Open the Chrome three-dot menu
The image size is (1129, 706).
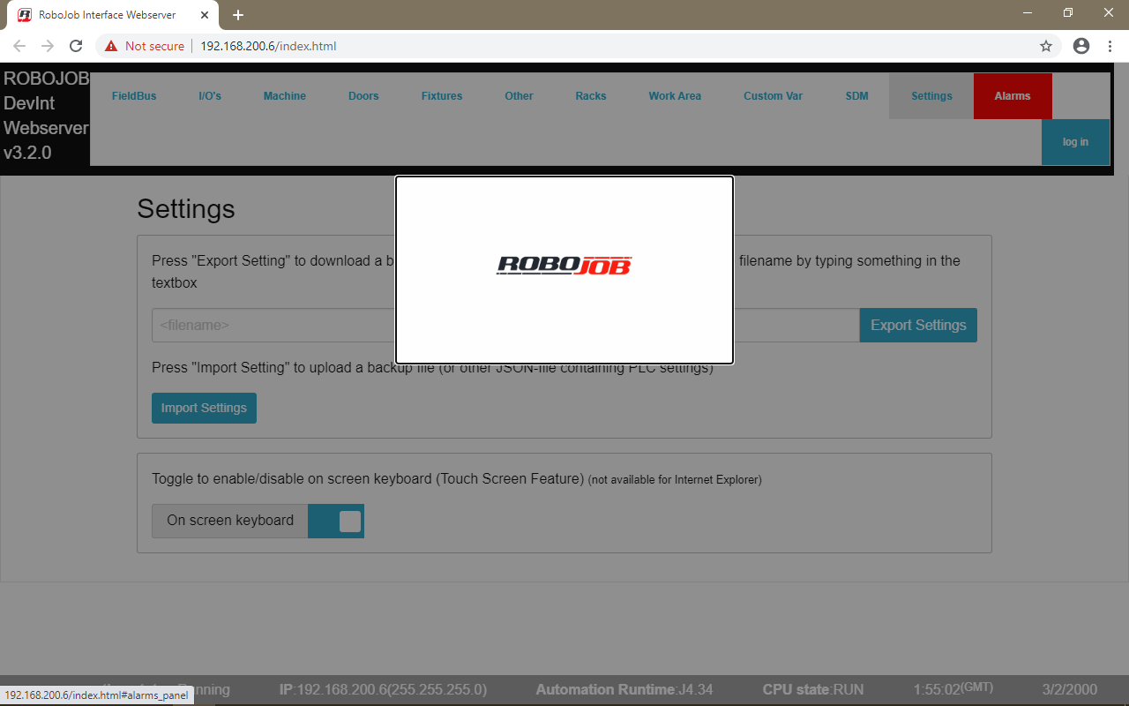1109,46
